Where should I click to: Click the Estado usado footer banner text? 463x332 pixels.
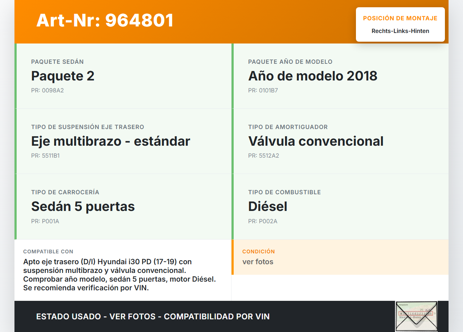(x=153, y=316)
